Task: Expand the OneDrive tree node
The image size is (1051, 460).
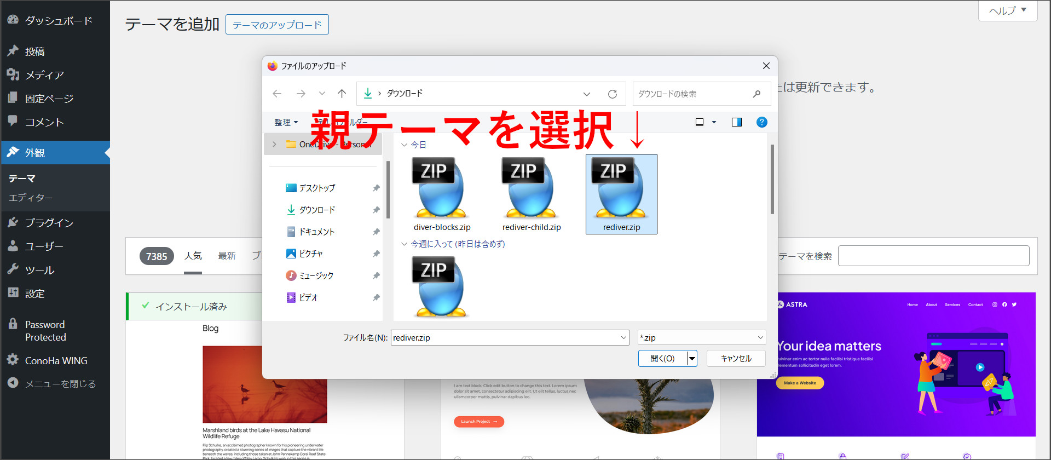Action: coord(275,144)
